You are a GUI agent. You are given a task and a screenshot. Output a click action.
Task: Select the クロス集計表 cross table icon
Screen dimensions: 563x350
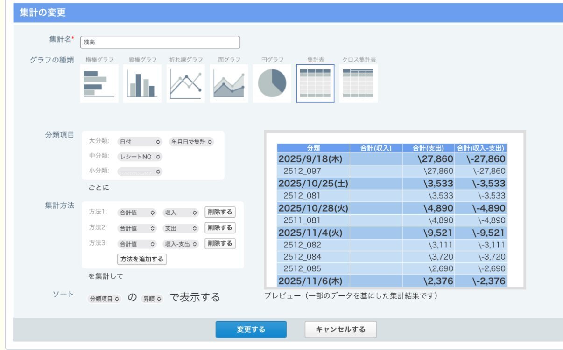click(358, 83)
